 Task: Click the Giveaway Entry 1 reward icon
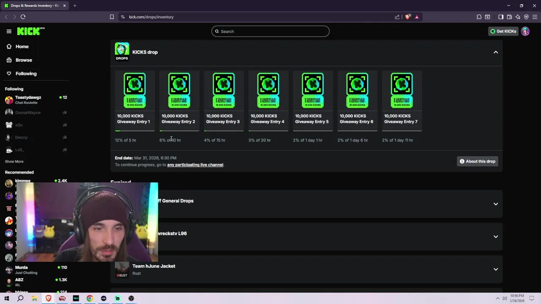[134, 90]
